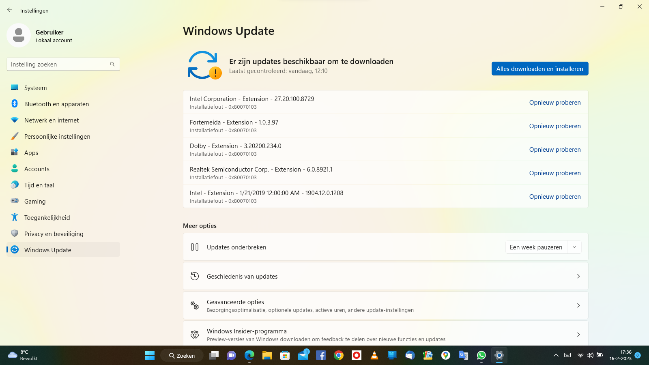Open VLC media player from taskbar
The image size is (649, 365).
click(374, 356)
